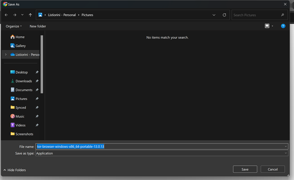
Task: Go up one folder level
Action: point(30,15)
